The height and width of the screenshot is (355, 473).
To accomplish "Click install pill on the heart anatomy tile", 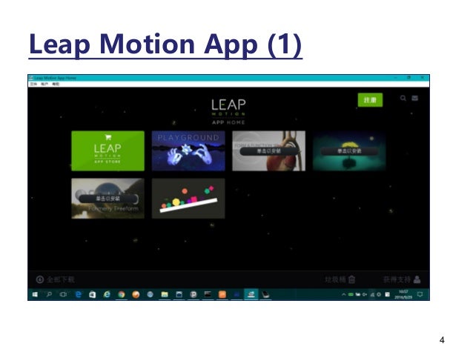I will point(268,150).
